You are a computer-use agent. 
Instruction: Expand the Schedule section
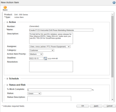coord(7,79)
